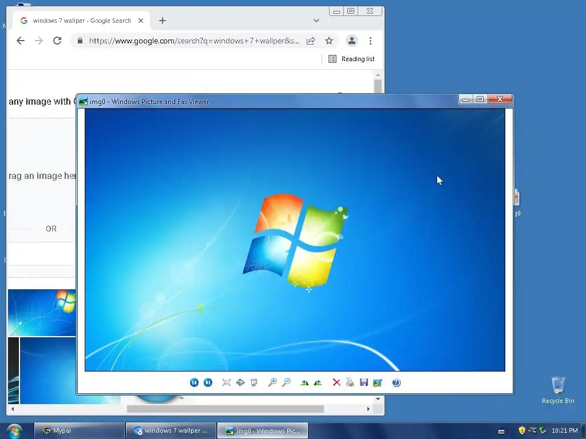Click the share page icon in address bar
Viewport: 586px width, 439px height.
tap(311, 41)
